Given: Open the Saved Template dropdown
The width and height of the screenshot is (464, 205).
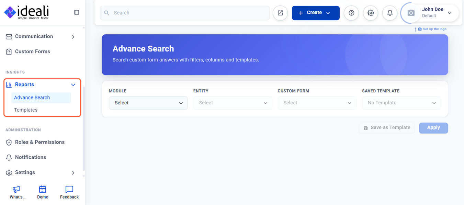Looking at the screenshot, I should tap(401, 103).
